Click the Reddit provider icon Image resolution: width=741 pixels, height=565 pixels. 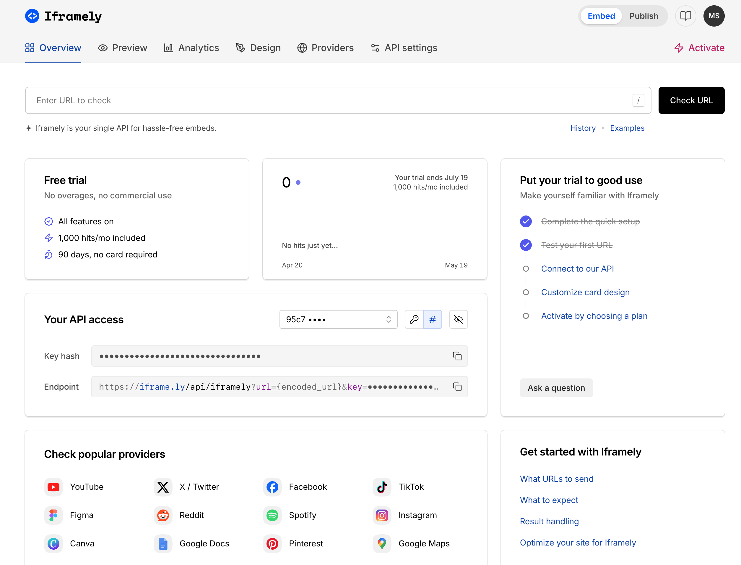163,515
